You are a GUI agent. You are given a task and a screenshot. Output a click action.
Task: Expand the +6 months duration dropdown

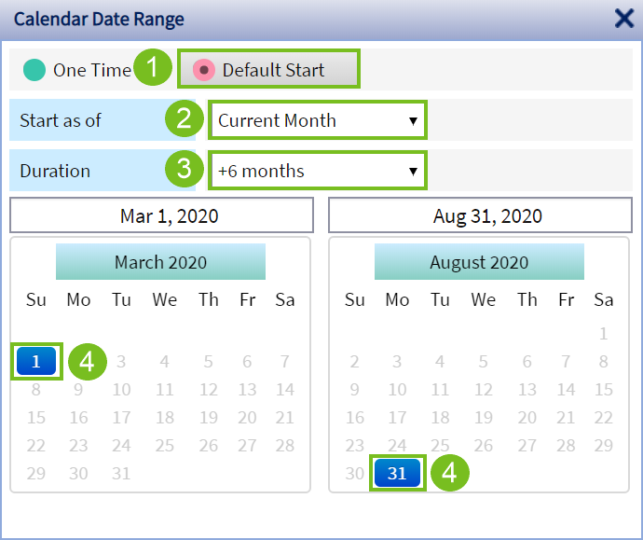click(317, 171)
